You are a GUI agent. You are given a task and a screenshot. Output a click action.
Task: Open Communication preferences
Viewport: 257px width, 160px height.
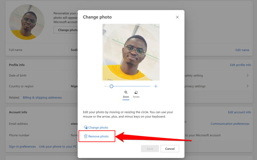[x=230, y=124]
